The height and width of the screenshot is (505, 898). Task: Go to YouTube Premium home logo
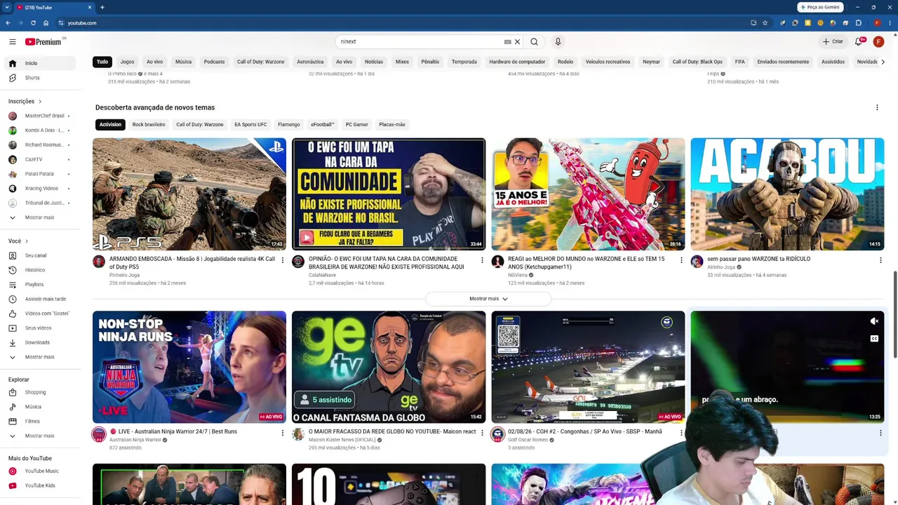coord(44,42)
